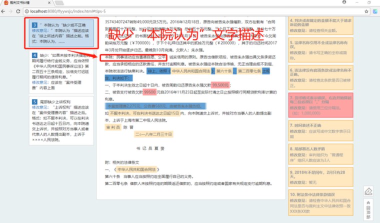Click the 回顶部 back-to-top button
This screenshot has height=223, width=380.
(368, 209)
